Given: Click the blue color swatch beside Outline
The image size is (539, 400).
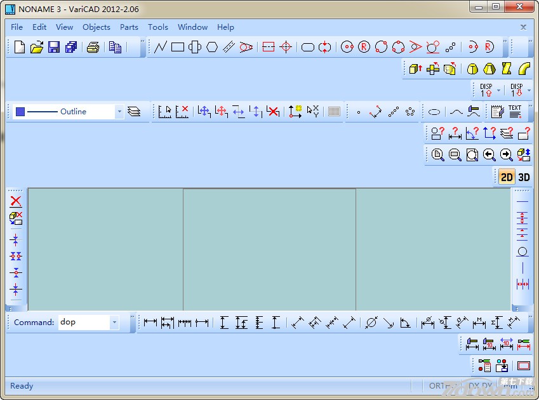Looking at the screenshot, I should tap(20, 112).
